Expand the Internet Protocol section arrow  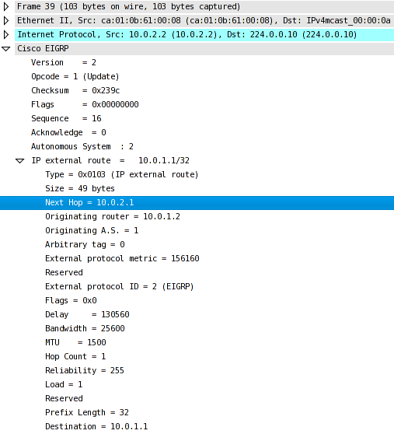click(5, 34)
